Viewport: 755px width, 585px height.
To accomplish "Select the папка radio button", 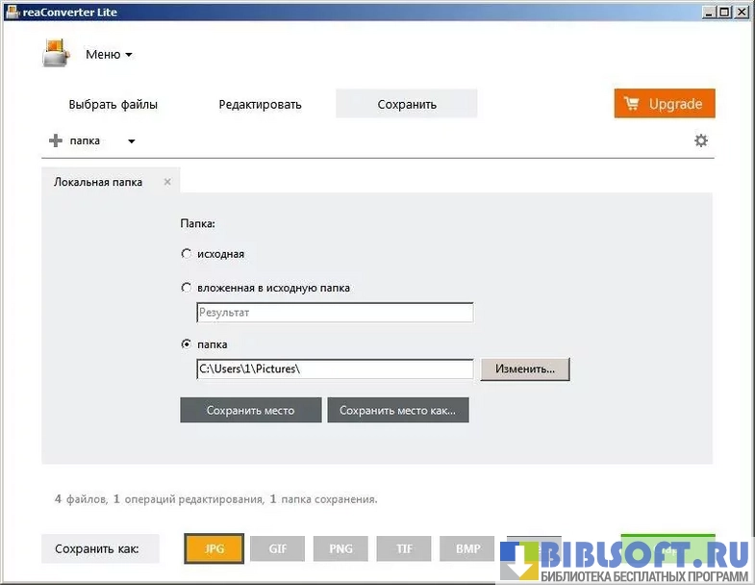I will coord(187,343).
